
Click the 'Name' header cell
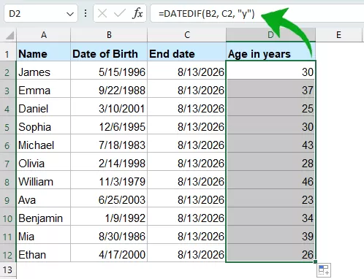click(x=44, y=52)
